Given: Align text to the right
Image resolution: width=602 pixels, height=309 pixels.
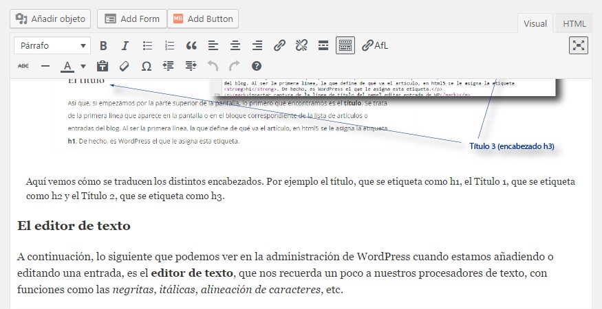Looking at the screenshot, I should (257, 45).
